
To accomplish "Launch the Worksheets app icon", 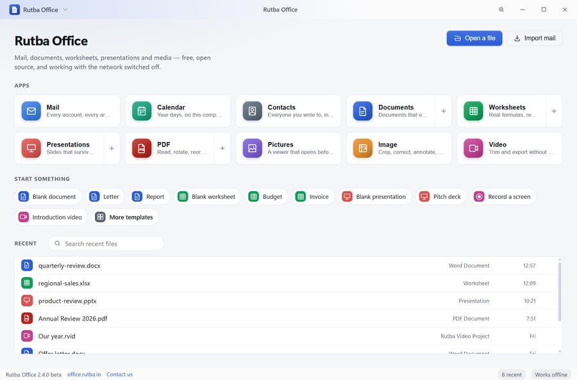I will [x=474, y=111].
